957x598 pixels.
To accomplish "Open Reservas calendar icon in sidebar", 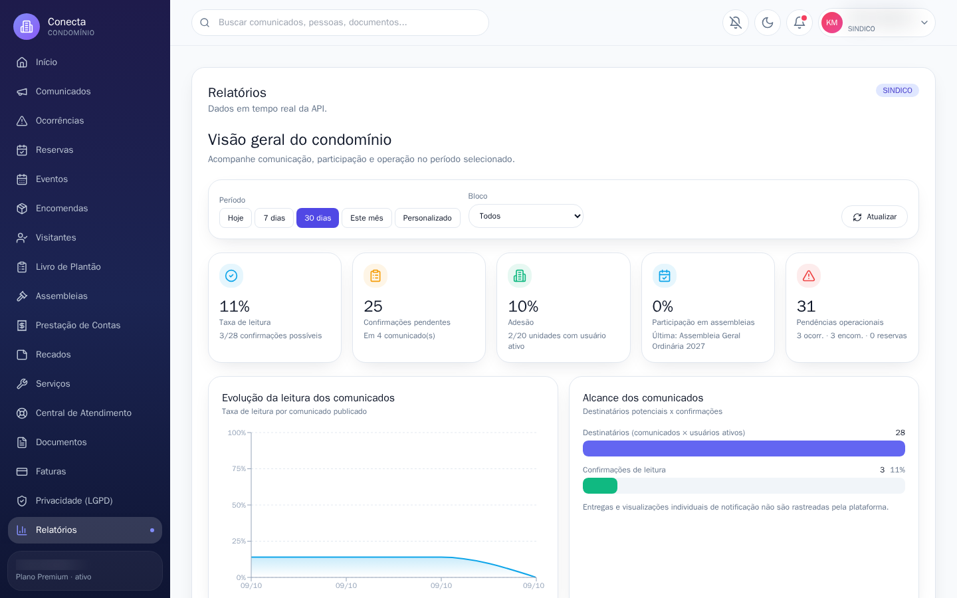I will [22, 150].
